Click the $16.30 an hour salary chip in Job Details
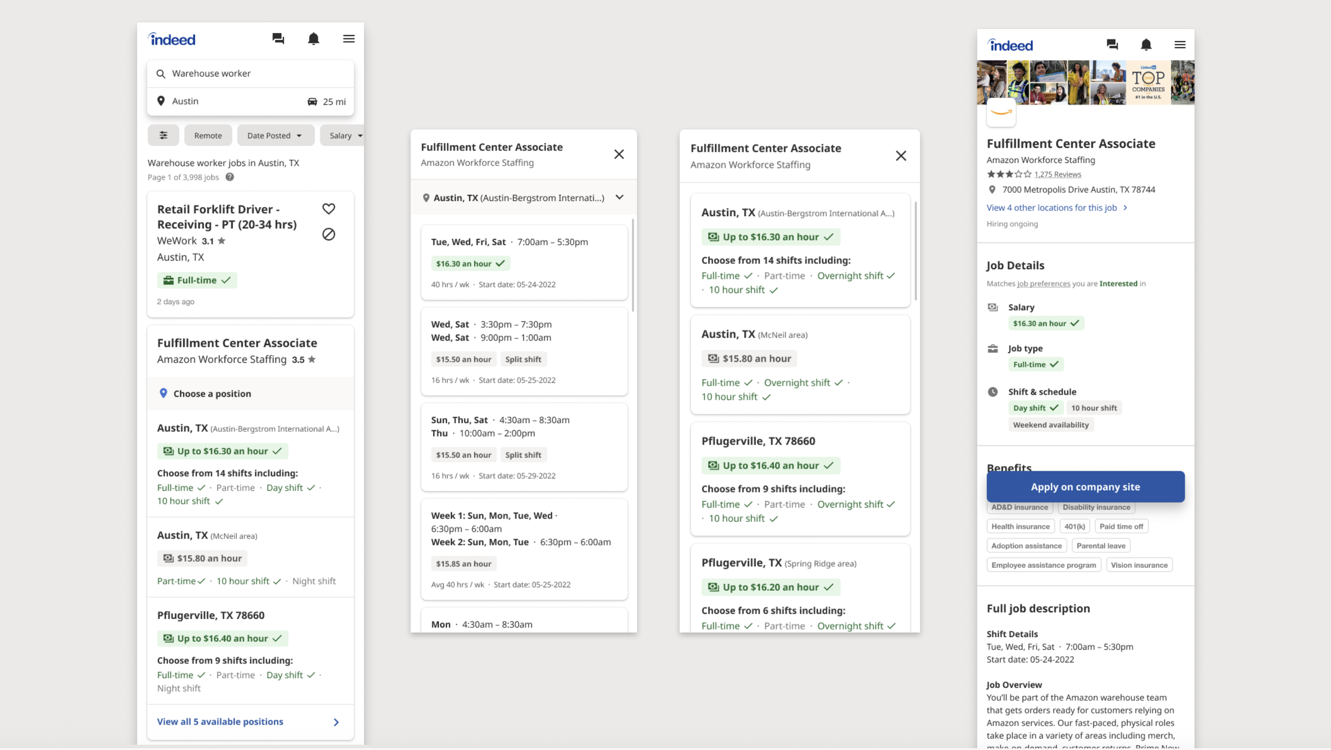The height and width of the screenshot is (750, 1331). [1046, 324]
